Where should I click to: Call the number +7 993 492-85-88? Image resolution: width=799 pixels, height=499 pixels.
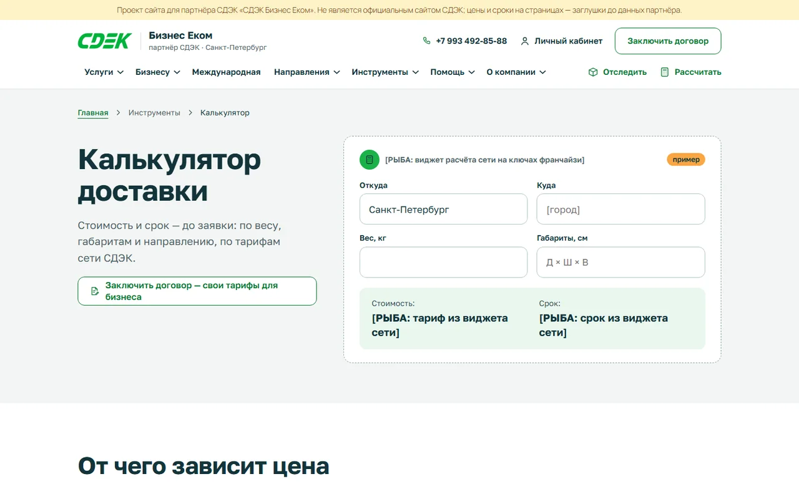[x=465, y=41]
